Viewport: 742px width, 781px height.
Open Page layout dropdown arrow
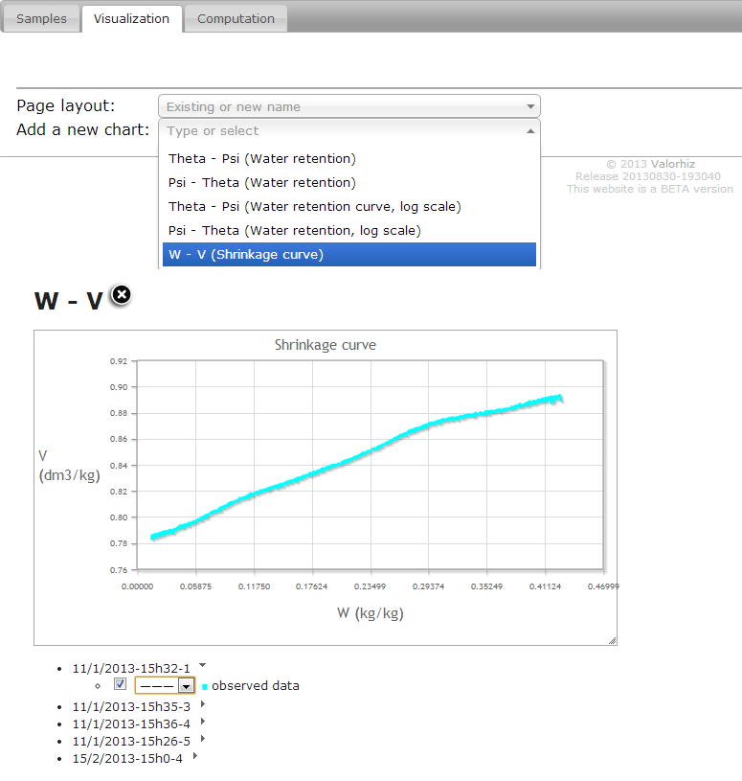click(530, 106)
